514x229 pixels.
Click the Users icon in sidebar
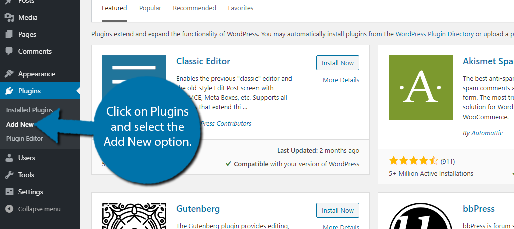[9, 158]
